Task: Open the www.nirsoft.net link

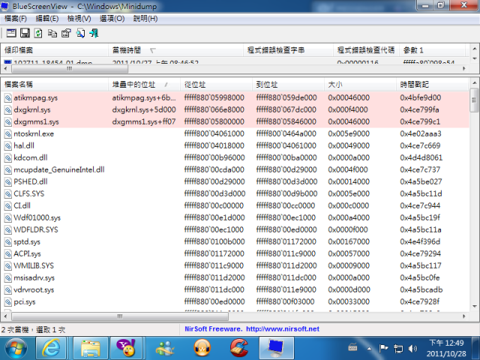Action: coord(283,329)
